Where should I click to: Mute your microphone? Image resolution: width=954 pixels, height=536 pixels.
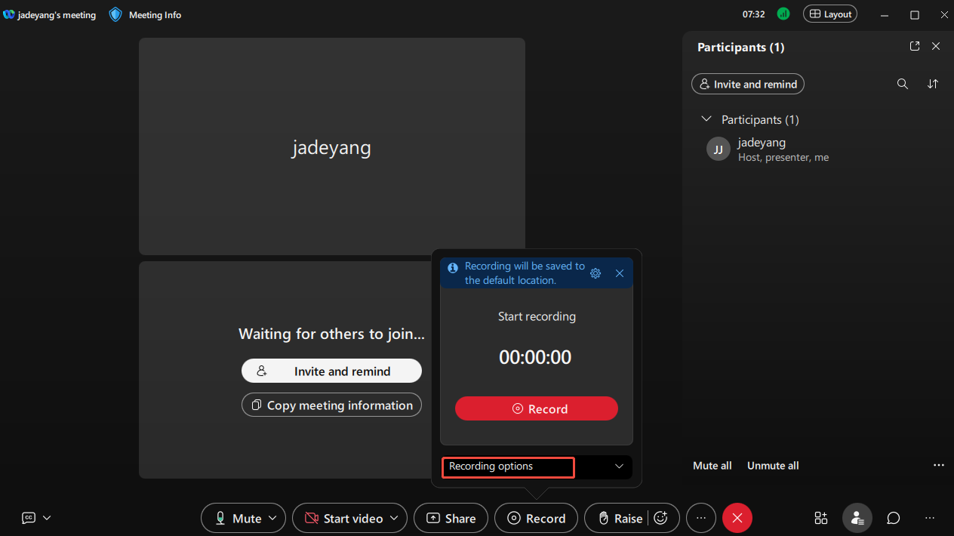(x=235, y=518)
